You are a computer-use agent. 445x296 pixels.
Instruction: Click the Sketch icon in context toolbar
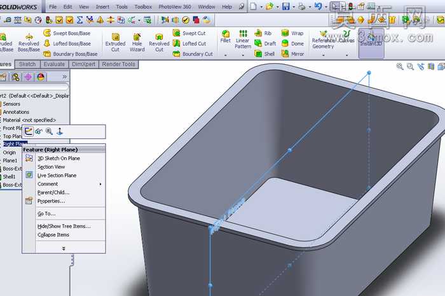(29, 131)
